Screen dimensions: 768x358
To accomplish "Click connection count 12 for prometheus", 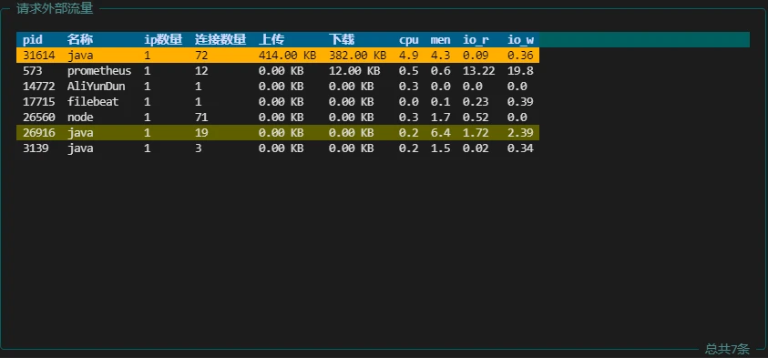I will [201, 71].
